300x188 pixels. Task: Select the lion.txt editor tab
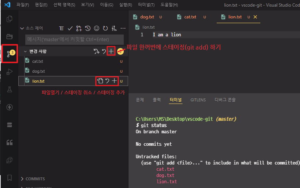235,17
